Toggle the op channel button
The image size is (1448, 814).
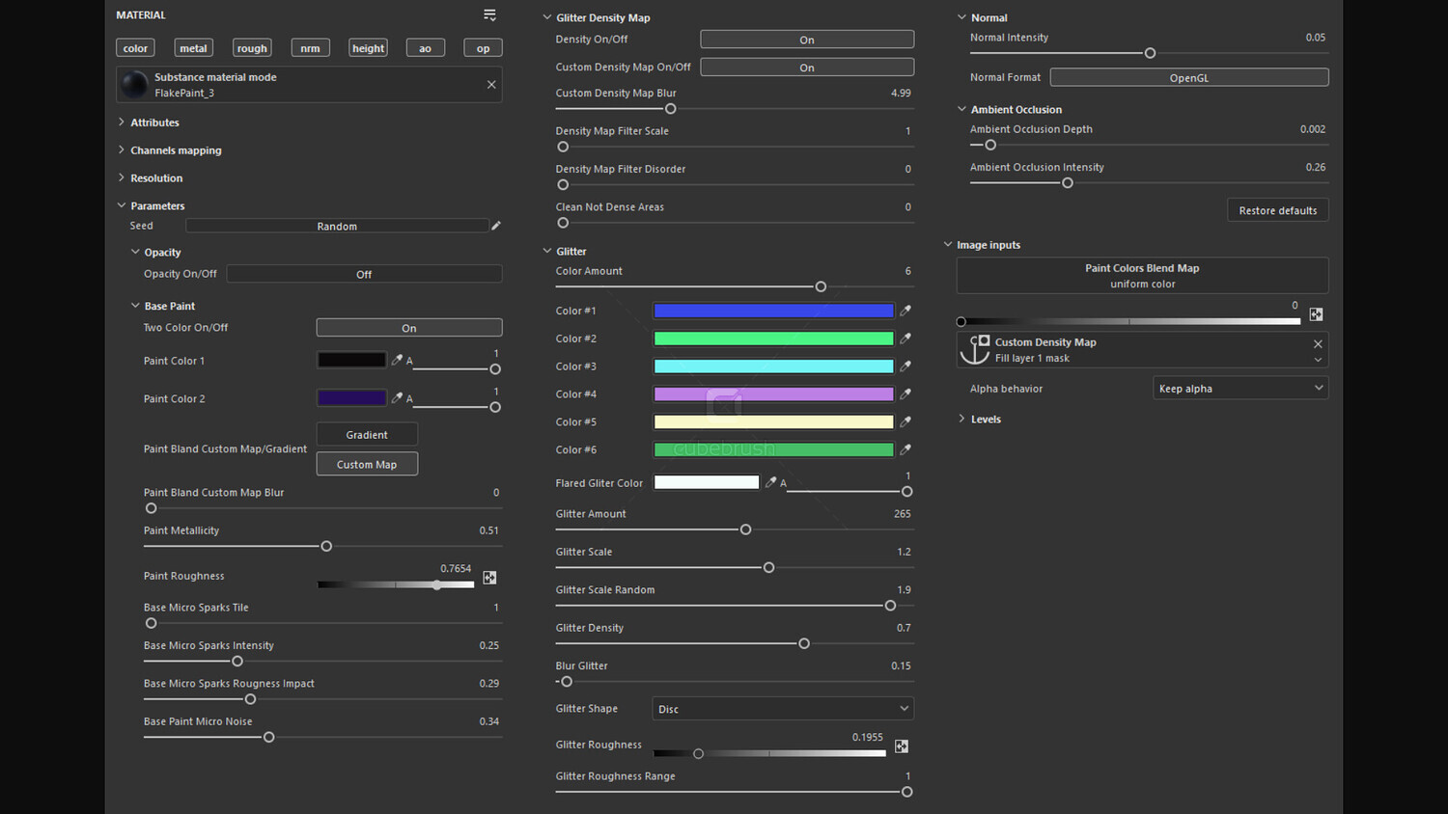[x=483, y=48]
